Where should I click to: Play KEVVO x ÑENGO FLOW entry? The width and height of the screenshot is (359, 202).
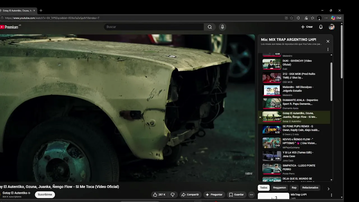pos(294,143)
